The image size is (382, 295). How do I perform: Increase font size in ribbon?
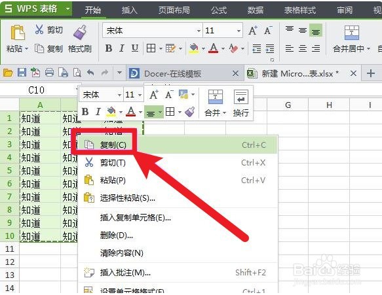click(x=253, y=31)
